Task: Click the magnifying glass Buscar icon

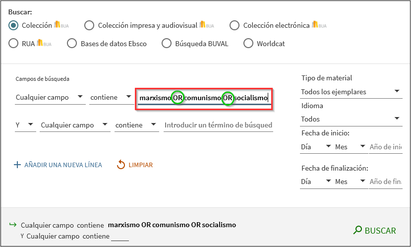Action: [357, 230]
